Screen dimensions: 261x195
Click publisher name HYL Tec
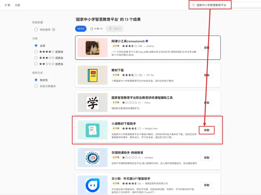pyautogui.click(x=150, y=75)
